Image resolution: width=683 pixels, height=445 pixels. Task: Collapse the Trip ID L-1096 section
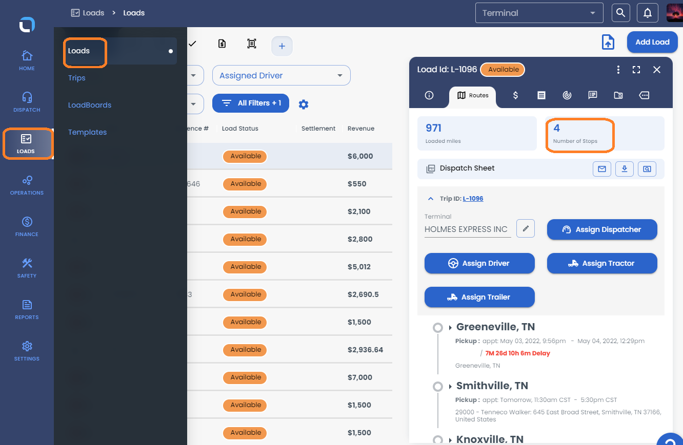(430, 199)
